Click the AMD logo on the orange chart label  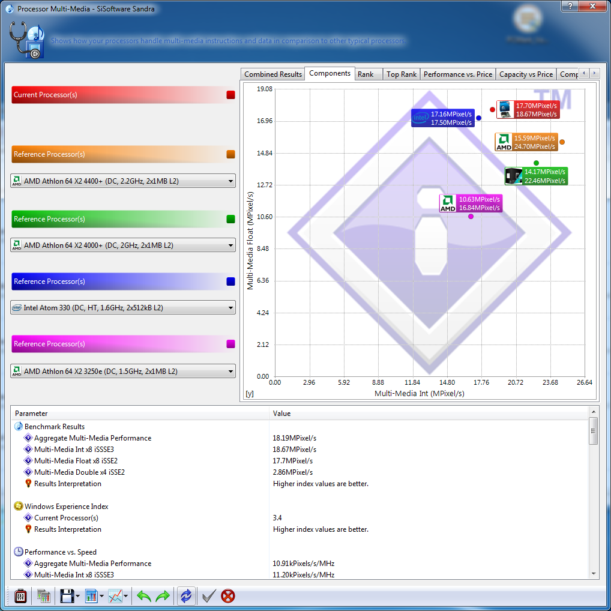click(x=504, y=142)
